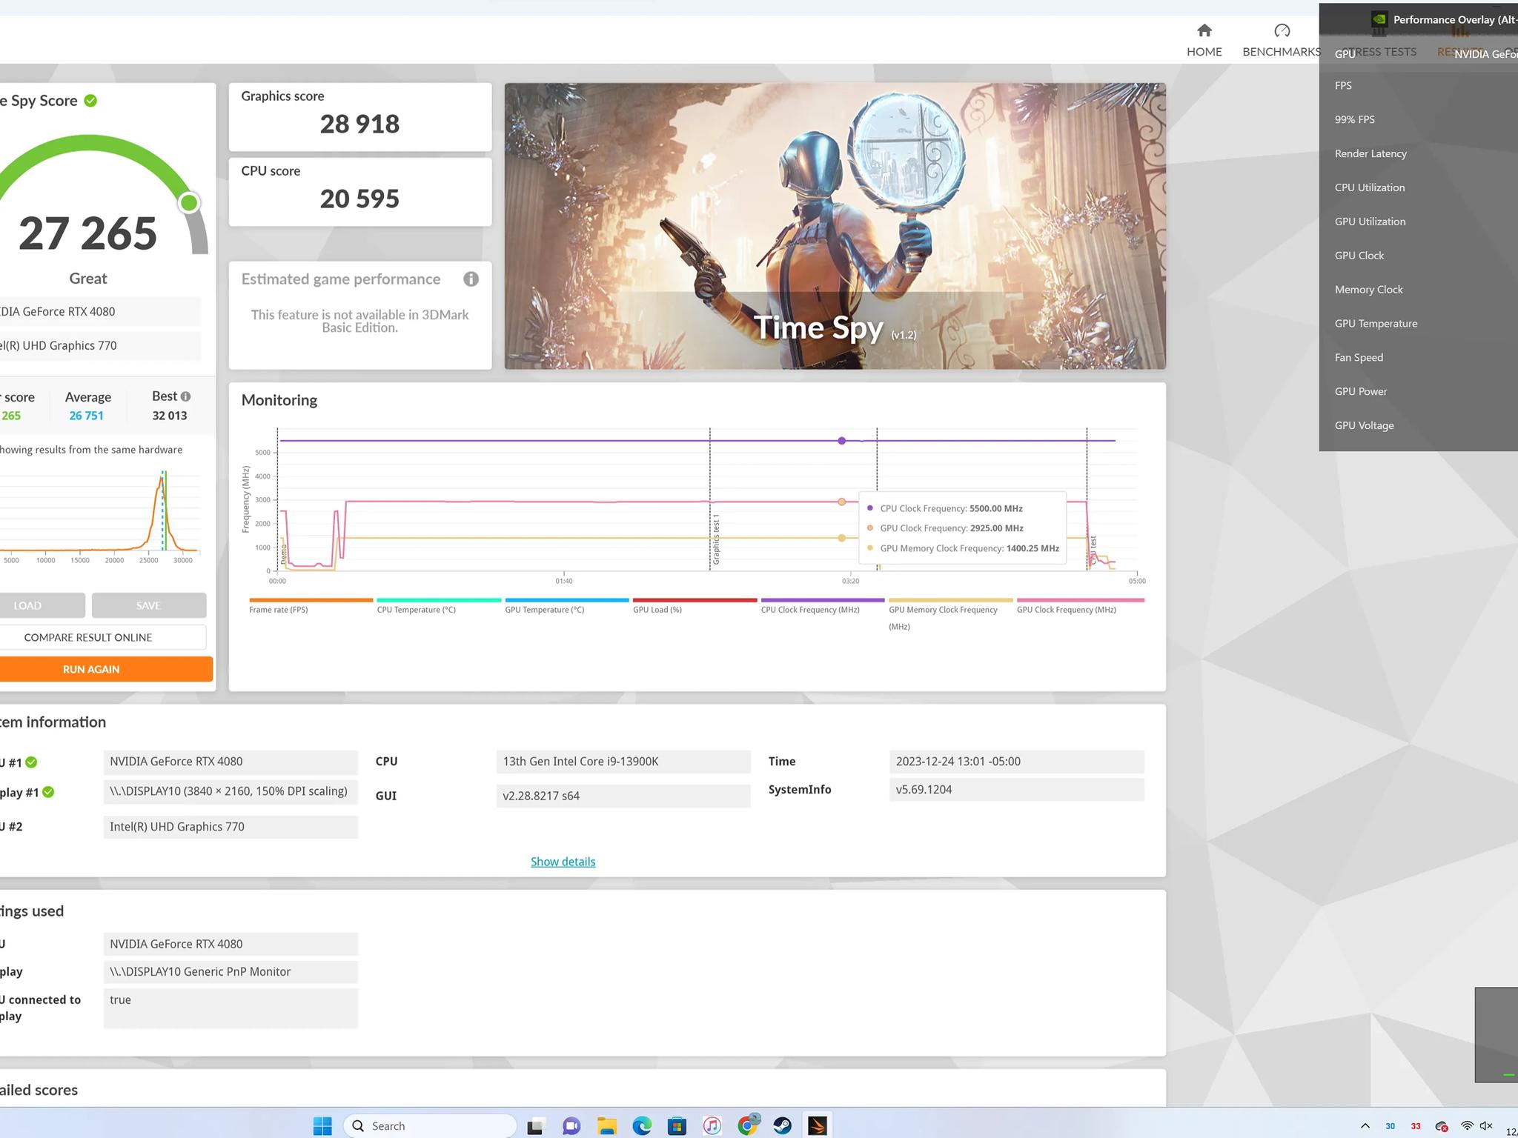Image resolution: width=1518 pixels, height=1138 pixels.
Task: Click the Stress Tests tab
Action: (1379, 52)
